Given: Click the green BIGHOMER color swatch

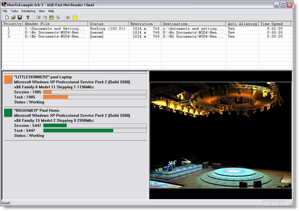Looking at the screenshot, I should click(x=8, y=113).
